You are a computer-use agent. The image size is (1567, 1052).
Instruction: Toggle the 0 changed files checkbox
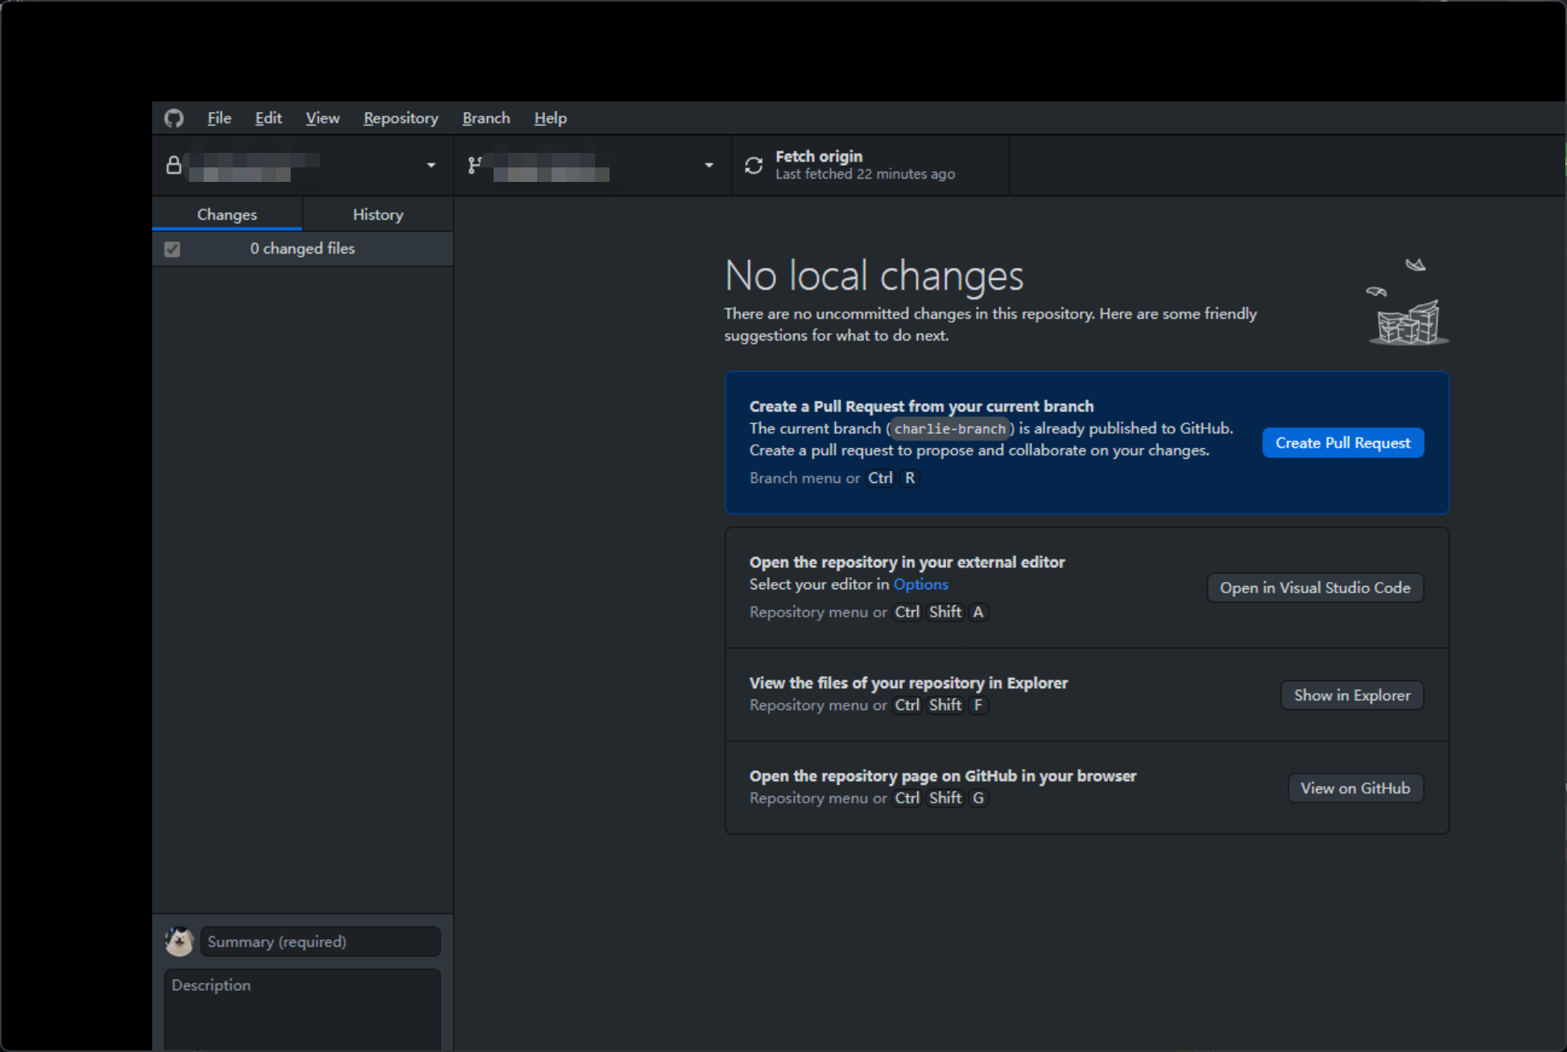[172, 249]
